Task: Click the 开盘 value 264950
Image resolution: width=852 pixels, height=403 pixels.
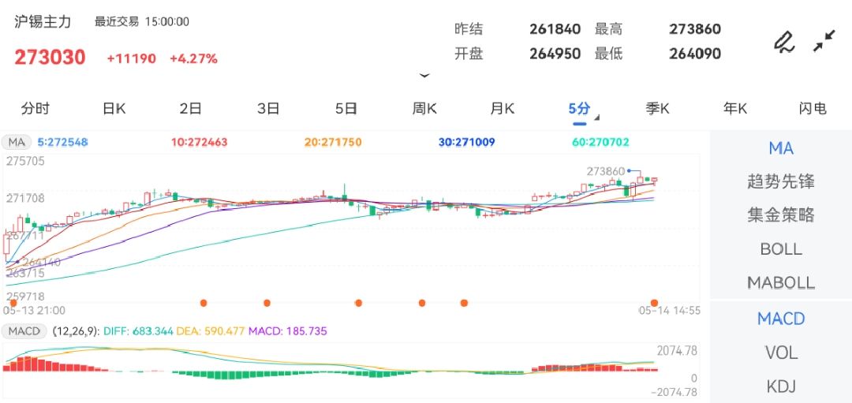Action: tap(555, 54)
